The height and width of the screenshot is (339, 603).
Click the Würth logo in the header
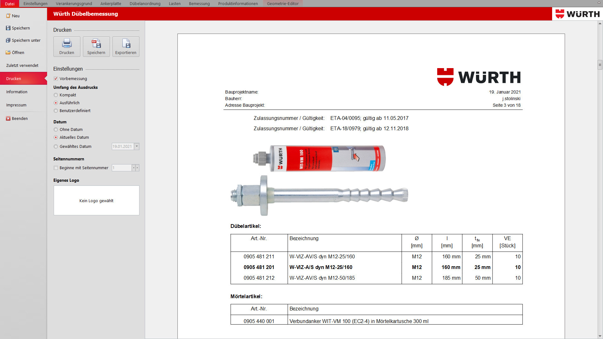coord(577,14)
